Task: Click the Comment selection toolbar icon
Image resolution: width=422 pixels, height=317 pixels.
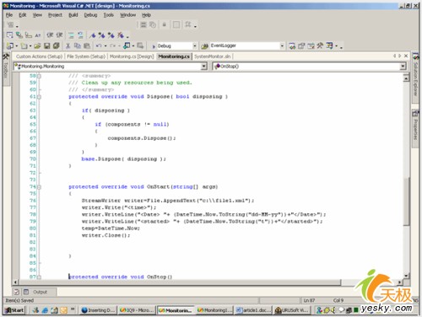Action: pos(71,35)
